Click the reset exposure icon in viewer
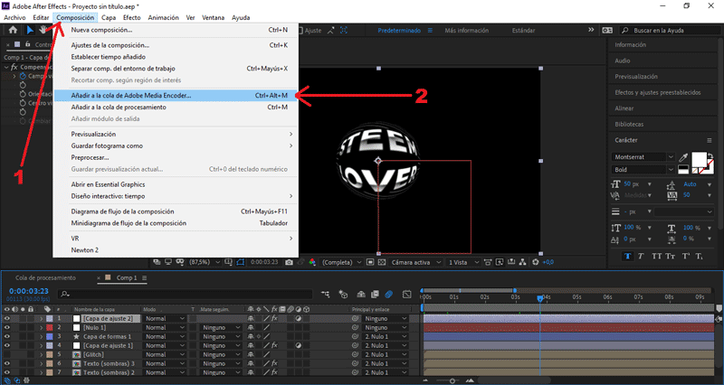 tap(536, 262)
